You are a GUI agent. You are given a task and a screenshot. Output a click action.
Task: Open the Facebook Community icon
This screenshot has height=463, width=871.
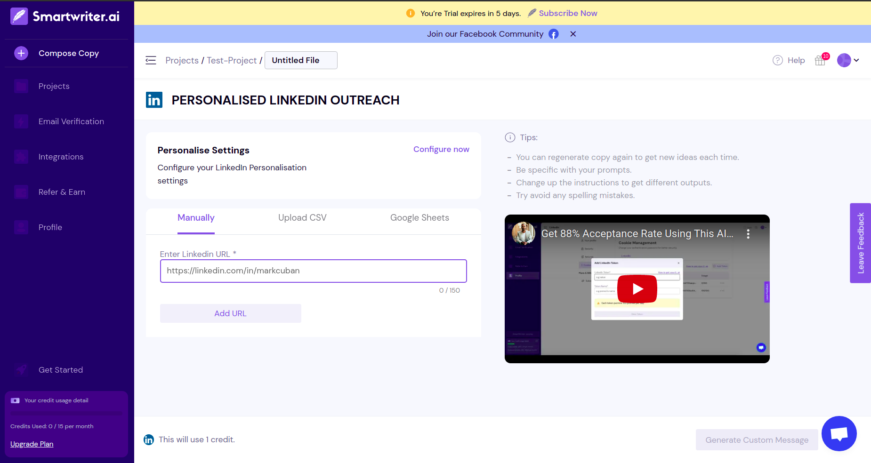554,34
